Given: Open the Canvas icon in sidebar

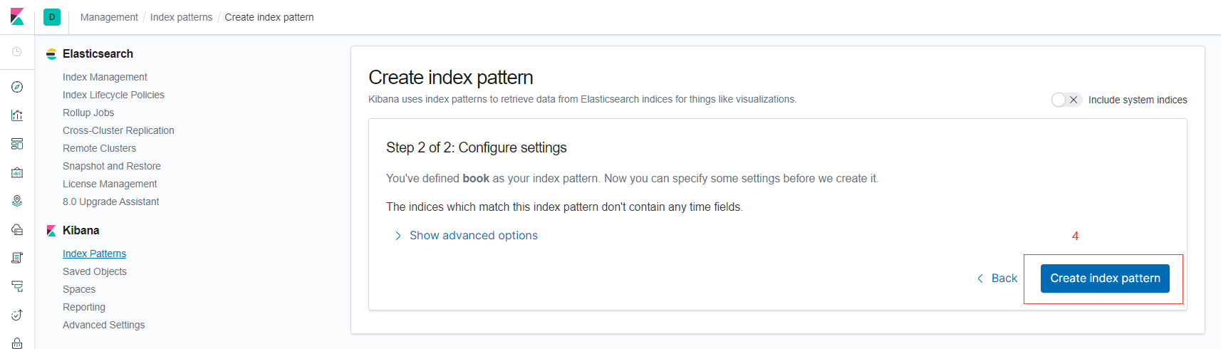Looking at the screenshot, I should click(17, 172).
